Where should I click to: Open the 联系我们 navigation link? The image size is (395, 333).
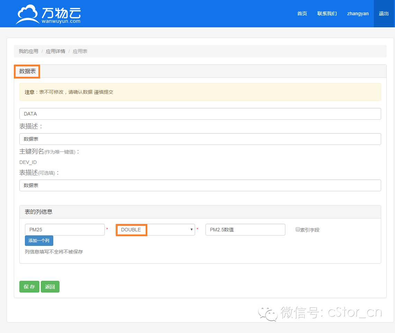click(x=327, y=13)
